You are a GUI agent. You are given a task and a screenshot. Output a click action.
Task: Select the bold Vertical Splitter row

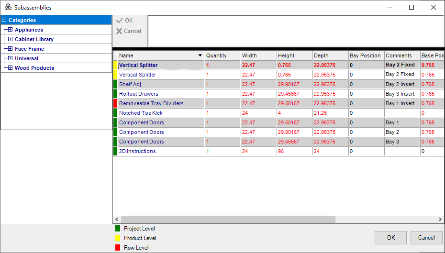278,65
